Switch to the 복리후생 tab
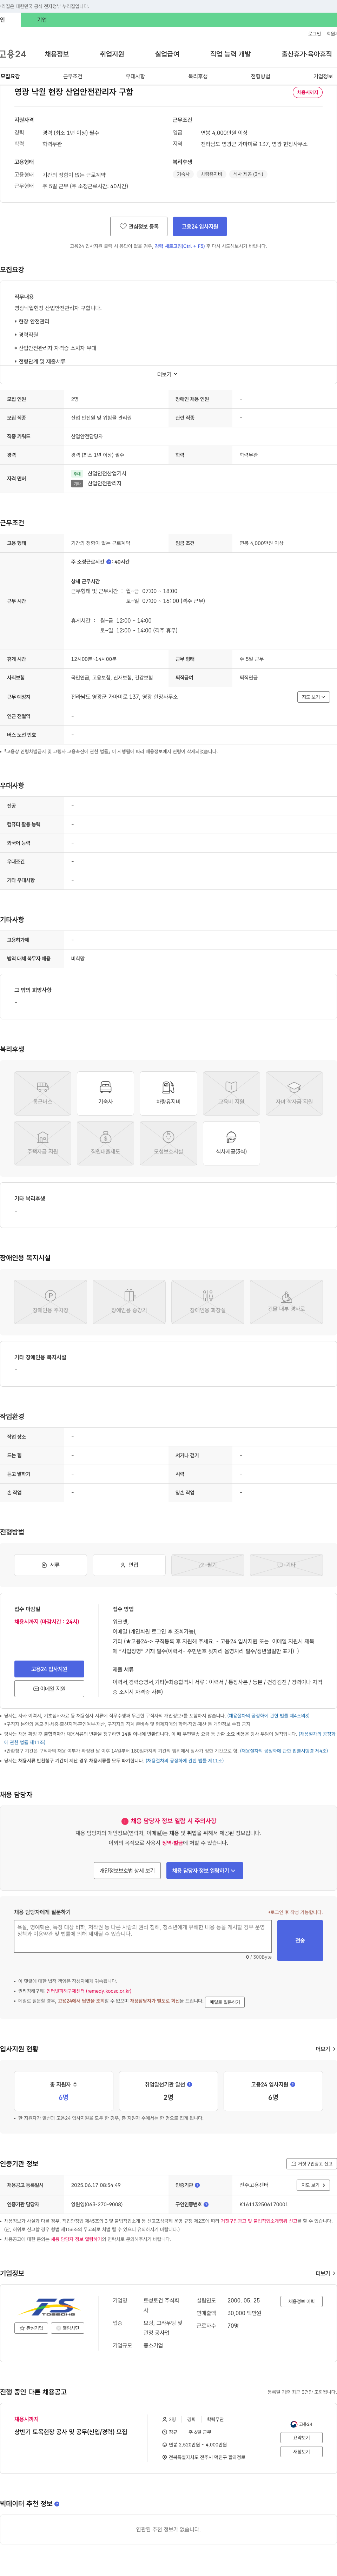This screenshot has width=337, height=2576. tap(198, 76)
